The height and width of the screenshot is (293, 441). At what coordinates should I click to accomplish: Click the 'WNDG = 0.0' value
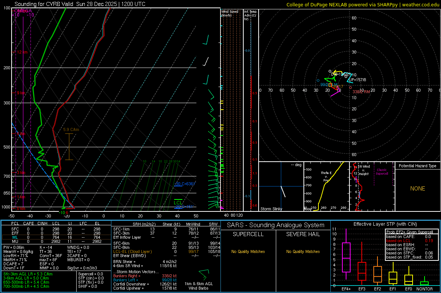tap(78, 247)
